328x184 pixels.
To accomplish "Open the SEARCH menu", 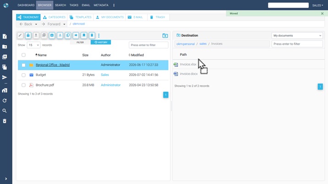I will [60, 5].
